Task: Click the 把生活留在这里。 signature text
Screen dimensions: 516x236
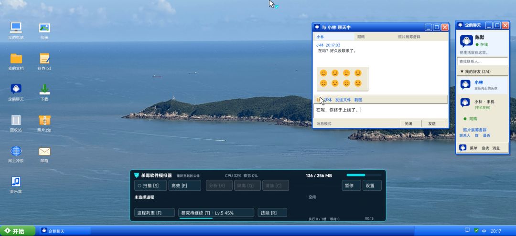Action: 474,52
